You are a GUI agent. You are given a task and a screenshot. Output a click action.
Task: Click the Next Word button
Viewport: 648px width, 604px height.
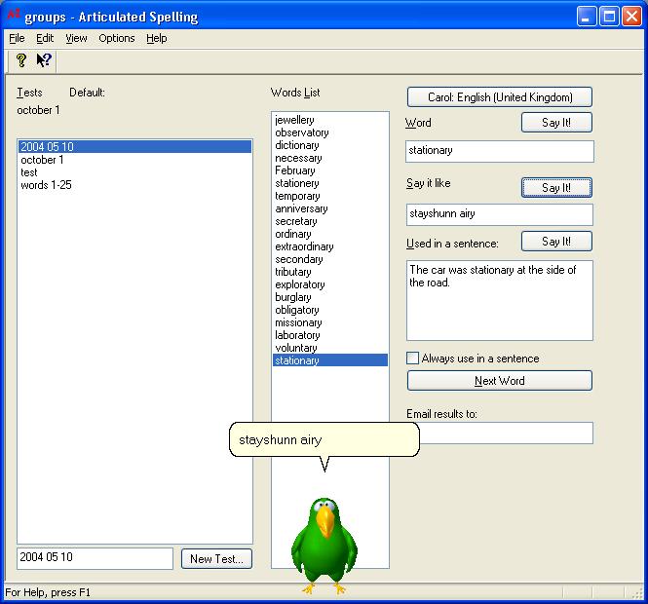click(499, 381)
